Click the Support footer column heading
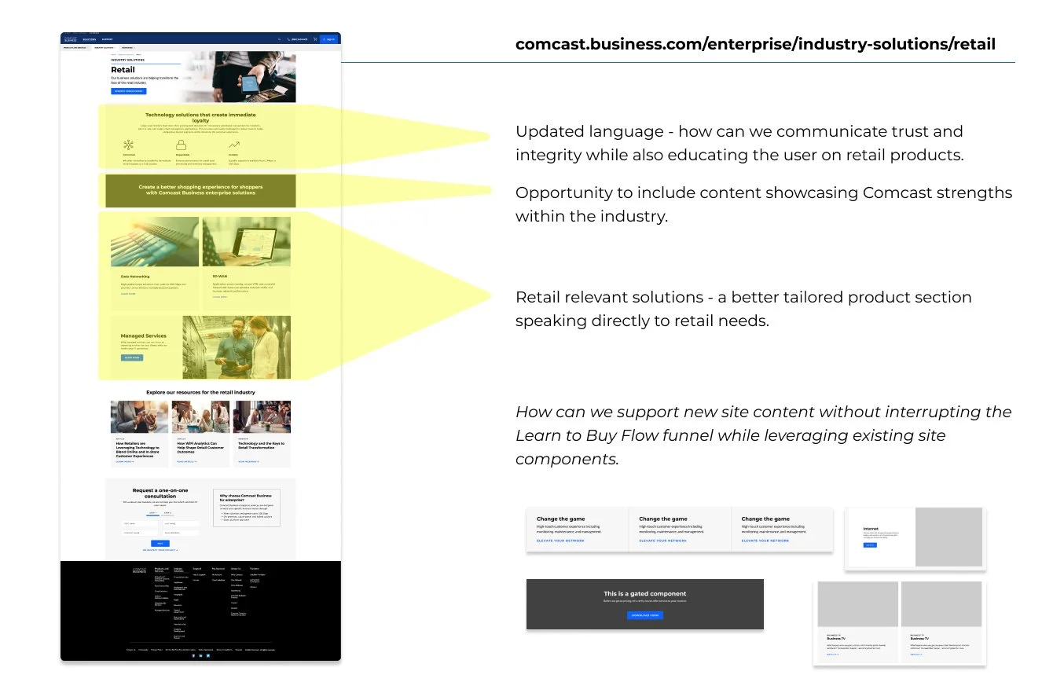 (197, 569)
